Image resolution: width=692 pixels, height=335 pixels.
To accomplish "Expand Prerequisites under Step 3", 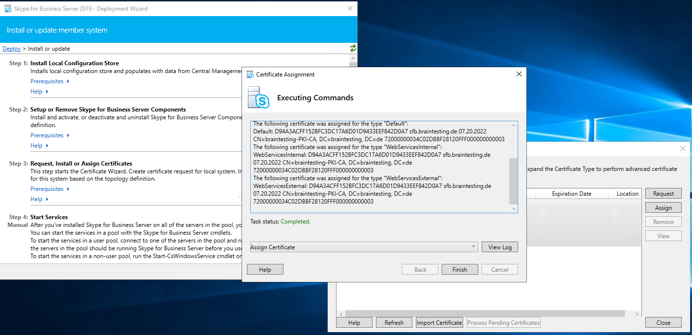I will pos(50,189).
